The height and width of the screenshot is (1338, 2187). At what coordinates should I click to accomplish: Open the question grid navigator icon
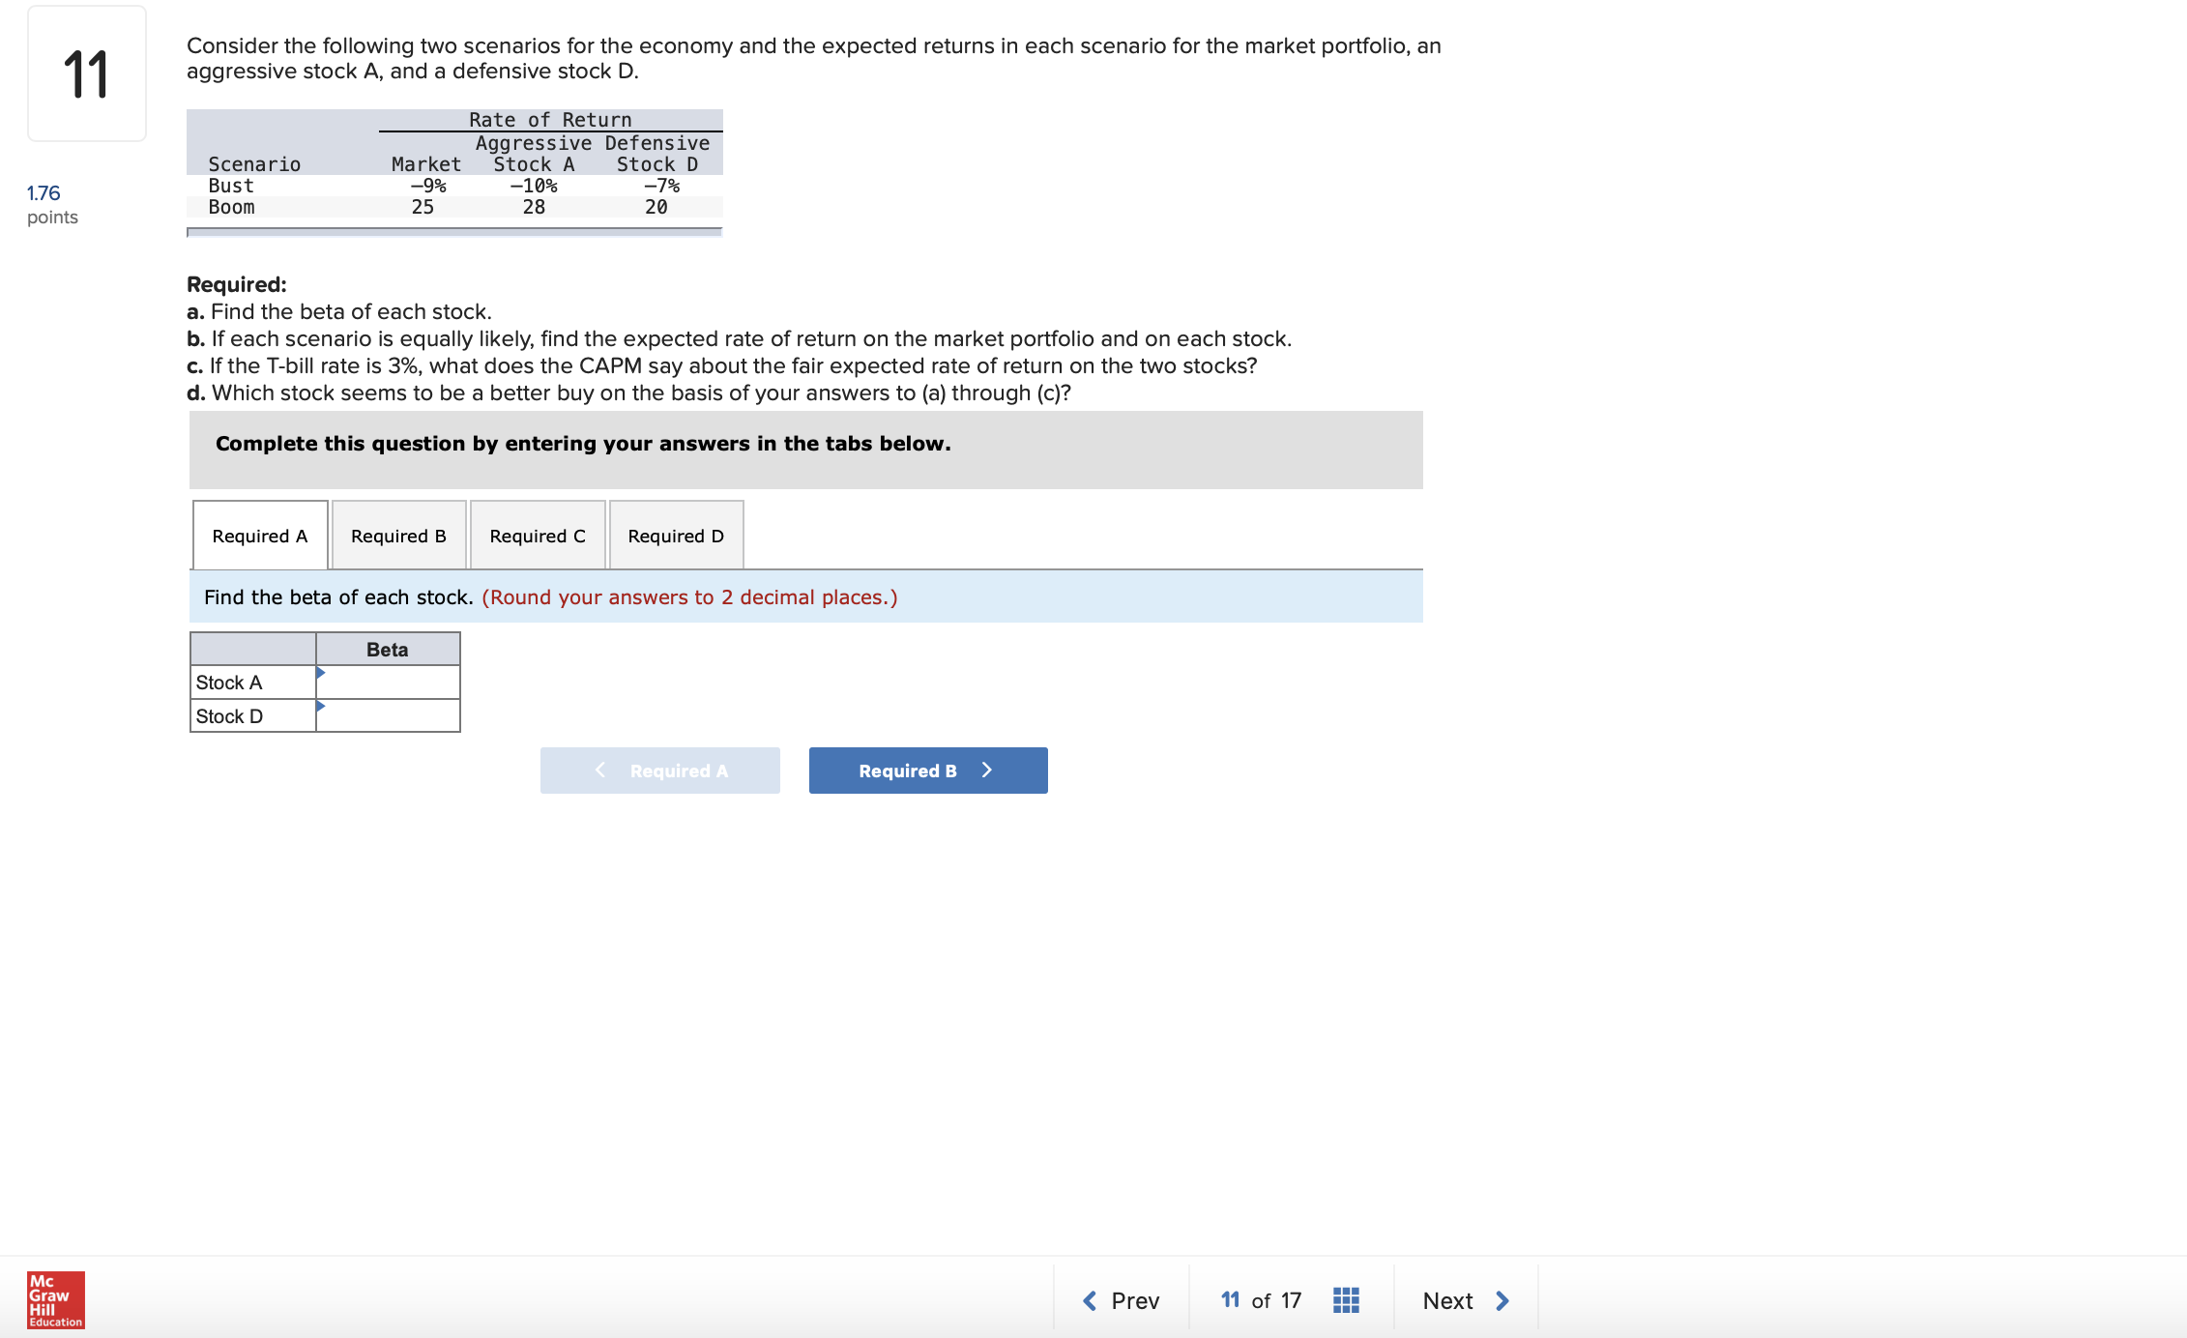pos(1346,1300)
